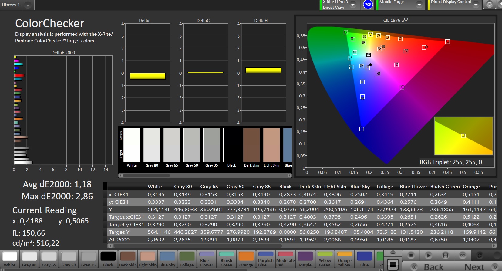Click the refresh icon in playback controls
The height and width of the screenshot is (271, 502).
(x=480, y=255)
